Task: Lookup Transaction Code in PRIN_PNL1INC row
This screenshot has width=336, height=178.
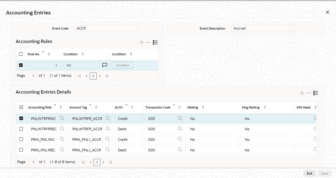Action: tap(180, 139)
